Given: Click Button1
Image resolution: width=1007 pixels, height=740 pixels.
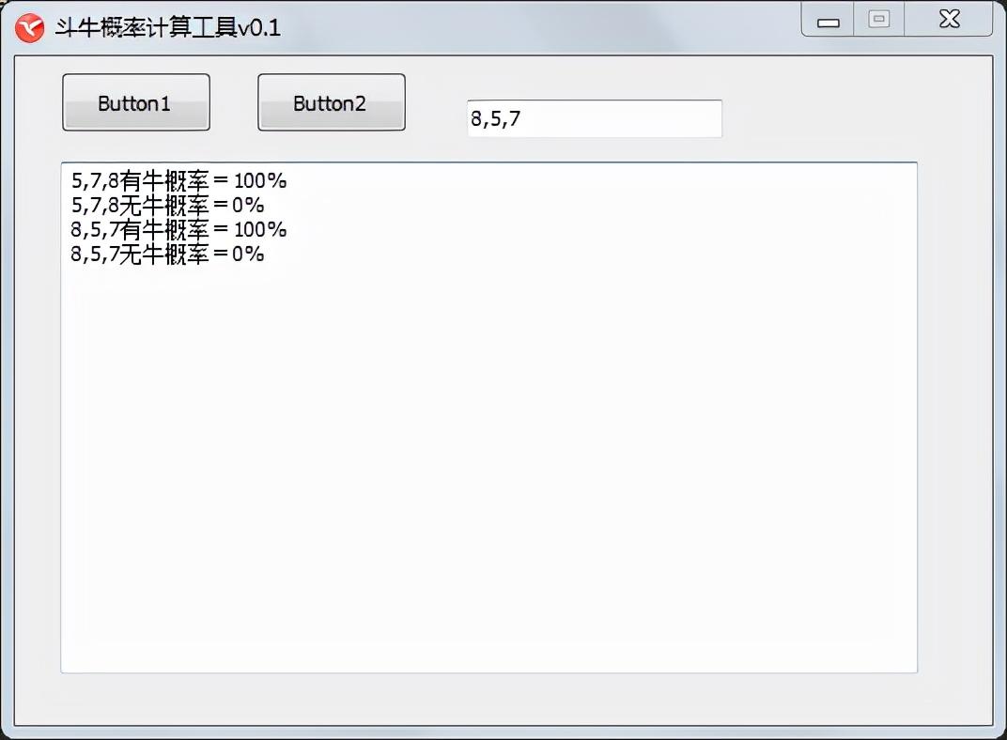Looking at the screenshot, I should coord(136,102).
